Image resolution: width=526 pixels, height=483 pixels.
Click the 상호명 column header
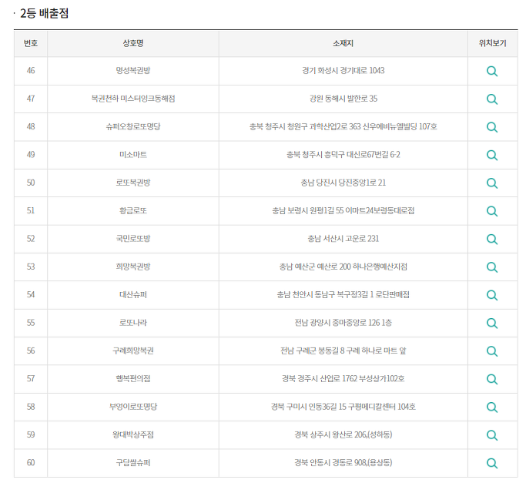point(133,43)
